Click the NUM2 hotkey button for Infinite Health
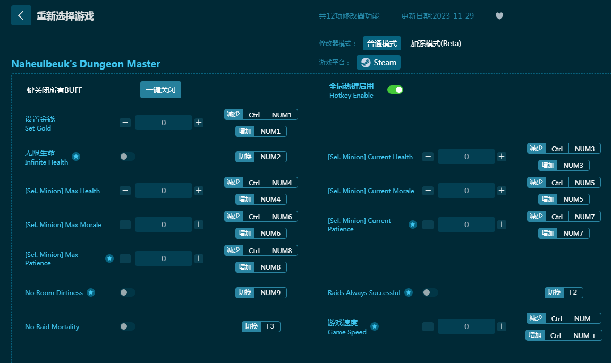 tap(270, 157)
